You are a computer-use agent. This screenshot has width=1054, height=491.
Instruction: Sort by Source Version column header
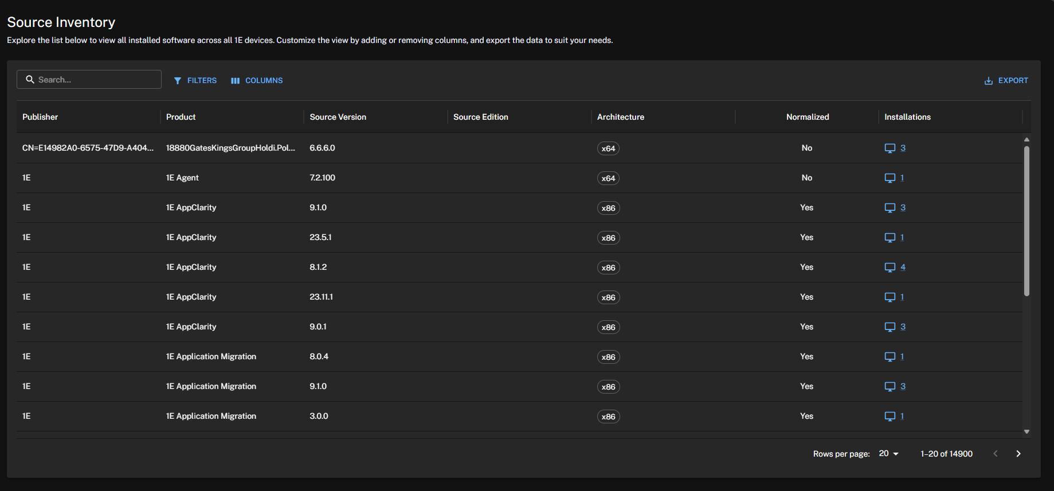tap(338, 117)
